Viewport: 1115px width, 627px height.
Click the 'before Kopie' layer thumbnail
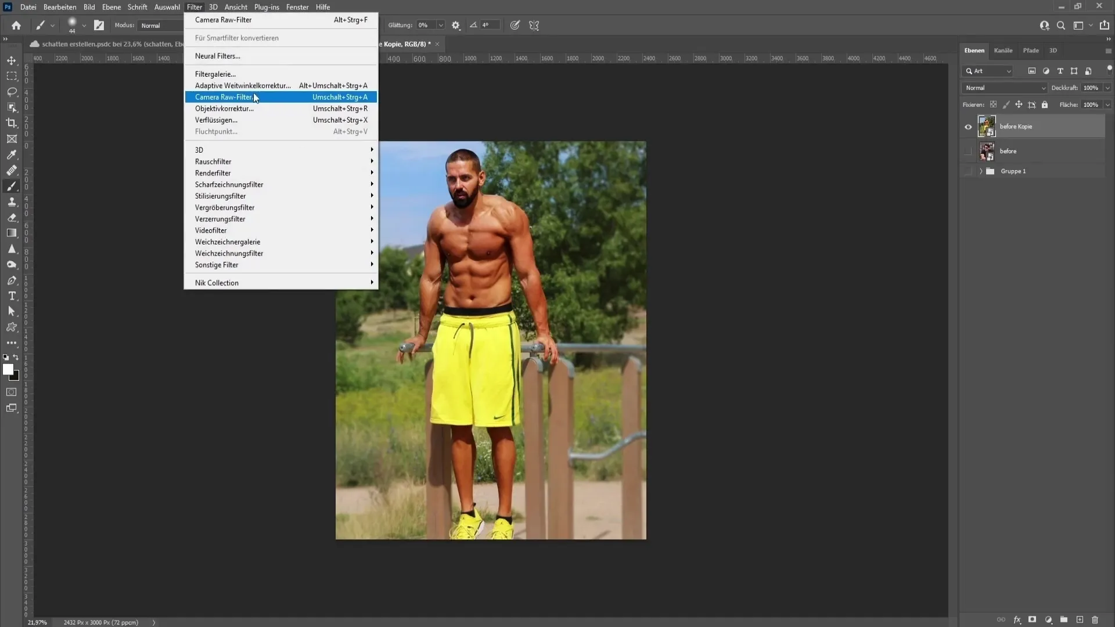987,127
